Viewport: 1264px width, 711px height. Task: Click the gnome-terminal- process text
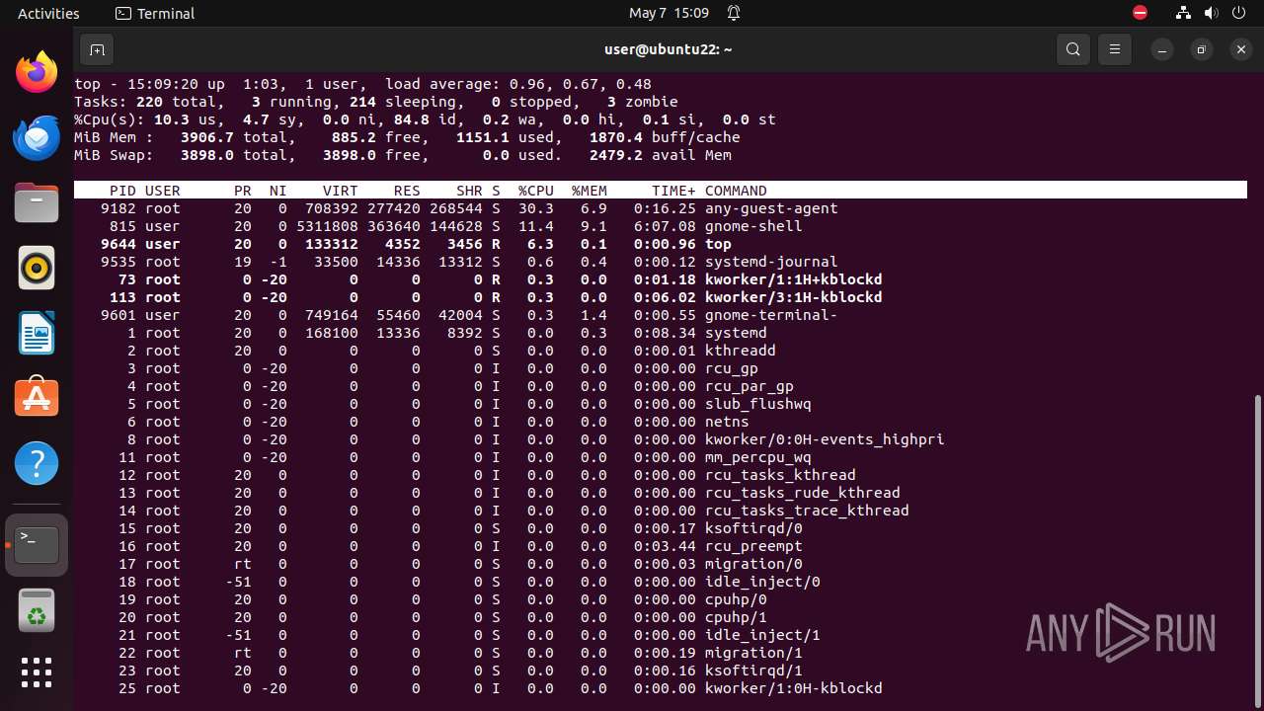coord(771,315)
